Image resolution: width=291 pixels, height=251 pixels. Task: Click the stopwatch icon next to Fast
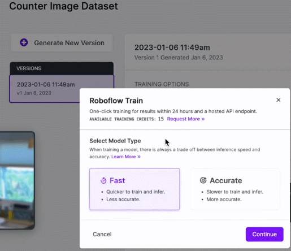(103, 180)
